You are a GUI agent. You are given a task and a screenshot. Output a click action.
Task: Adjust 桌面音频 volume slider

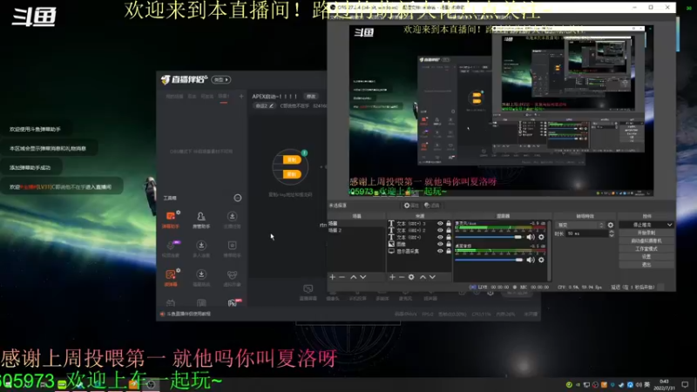tap(489, 260)
